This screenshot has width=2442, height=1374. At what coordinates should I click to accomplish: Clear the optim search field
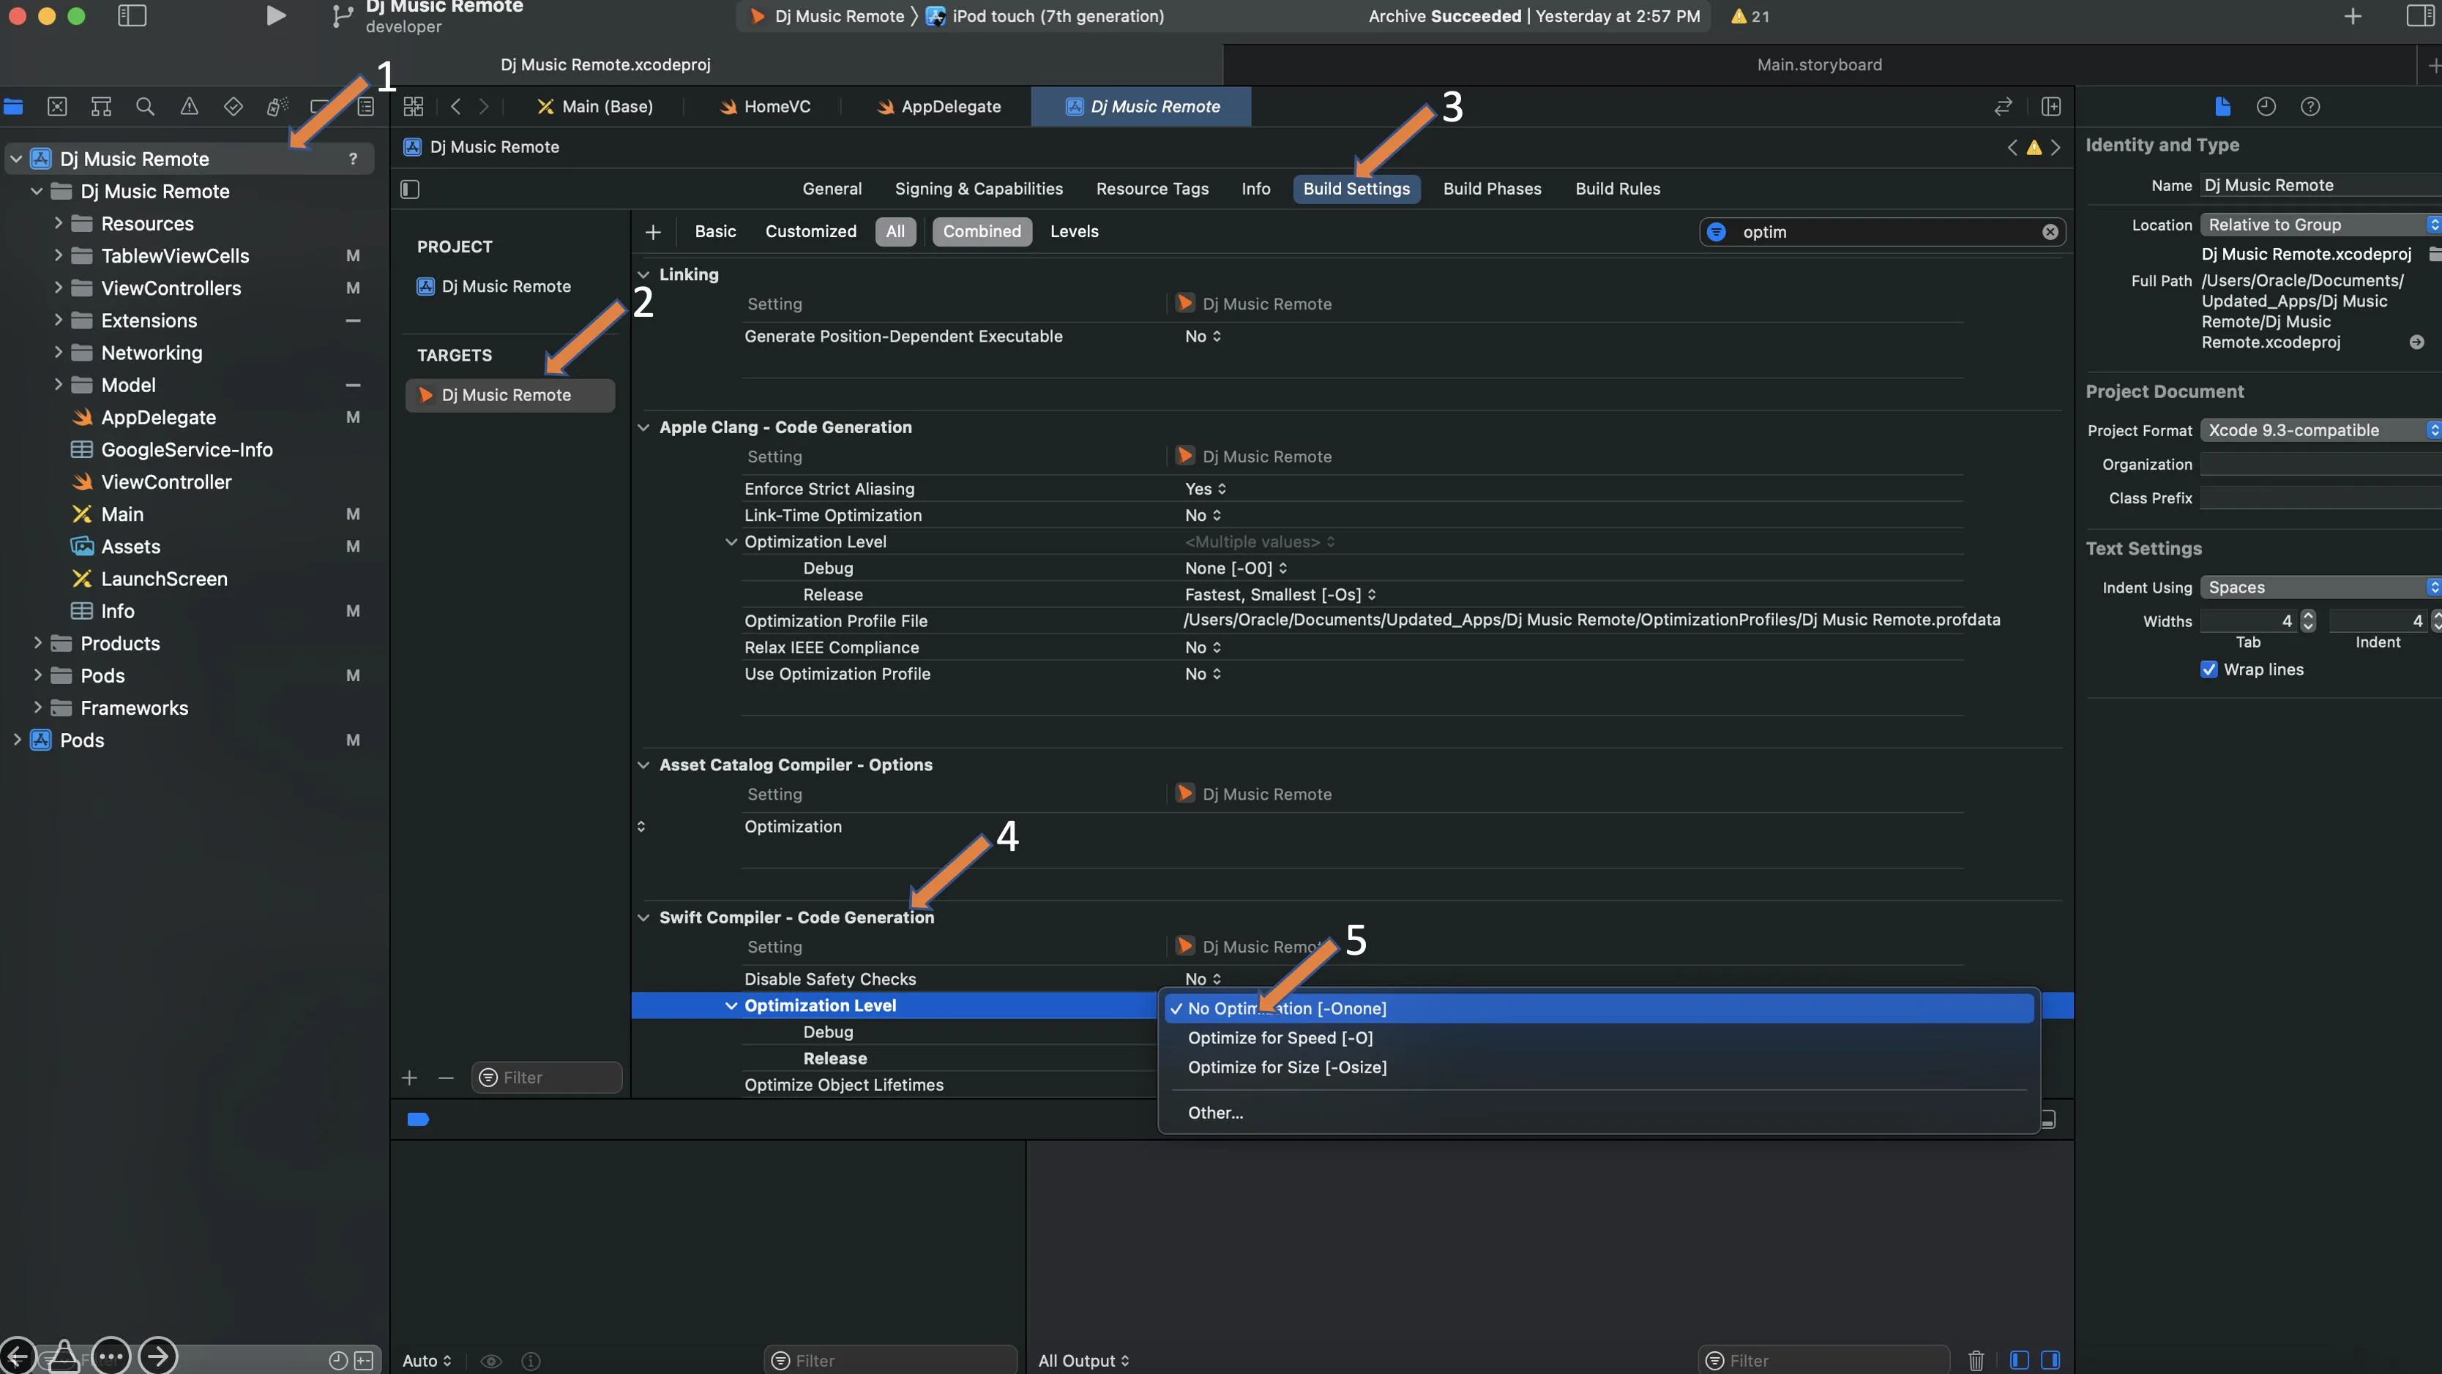(x=2050, y=232)
